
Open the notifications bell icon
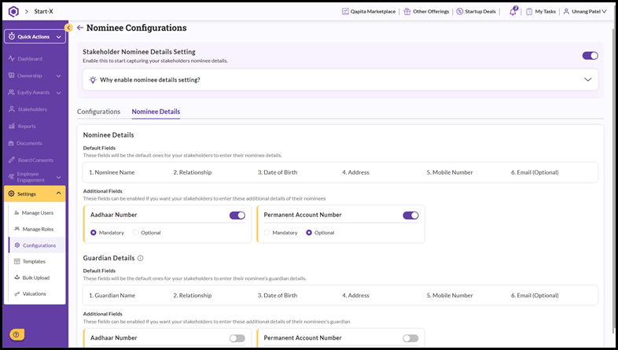click(x=513, y=11)
